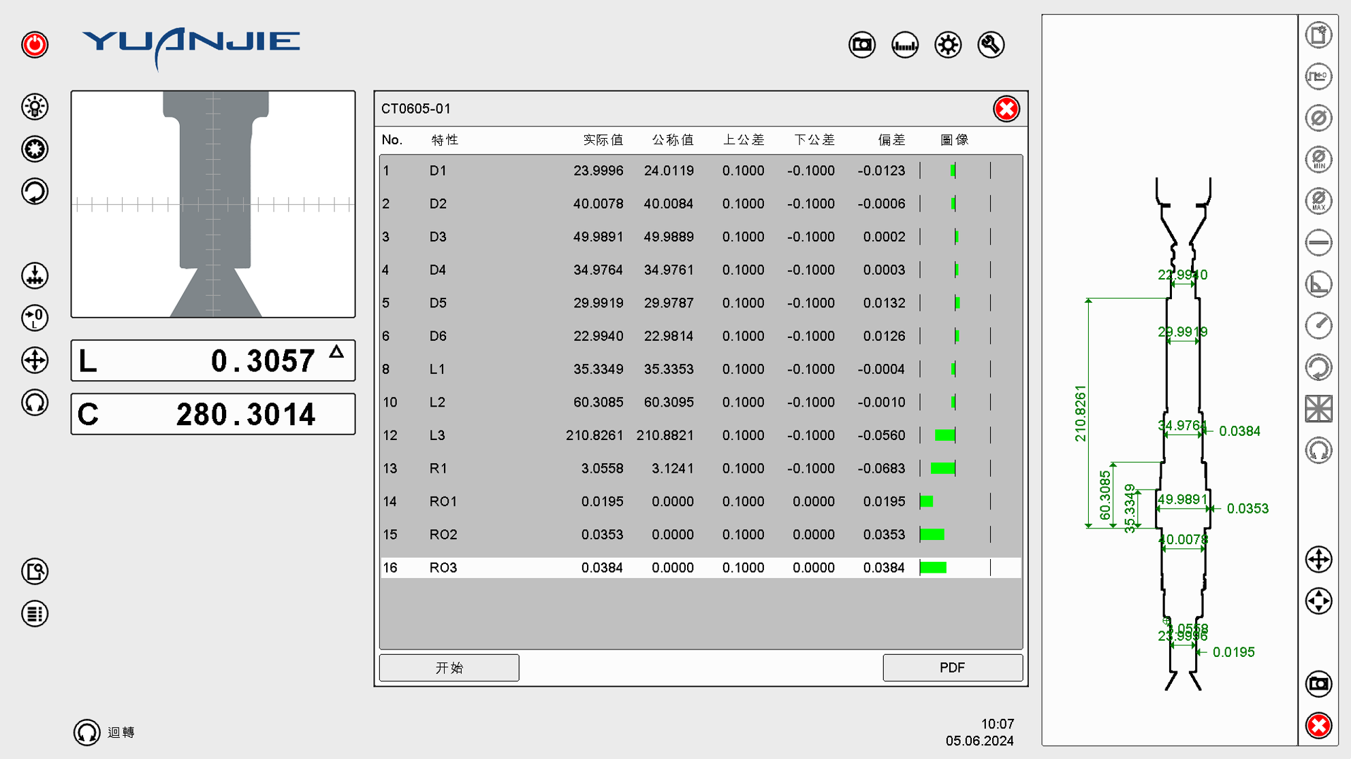Screen dimensions: 1351x759
Task: Toggle the illumination light icon
Action: pyautogui.click(x=35, y=107)
